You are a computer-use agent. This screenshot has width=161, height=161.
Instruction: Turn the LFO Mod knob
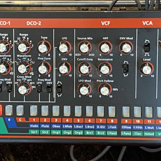(85, 89)
